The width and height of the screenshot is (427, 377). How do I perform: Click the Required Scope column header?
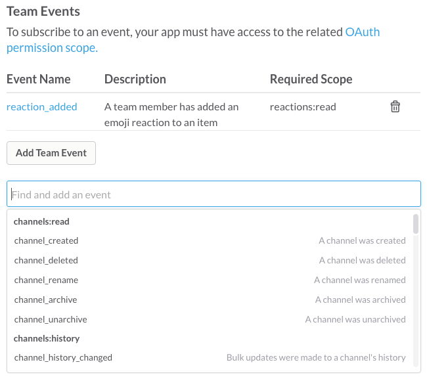pos(311,79)
